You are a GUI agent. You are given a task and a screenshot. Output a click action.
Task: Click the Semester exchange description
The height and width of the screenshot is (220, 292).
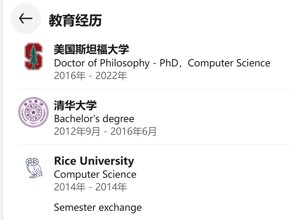tap(98, 208)
